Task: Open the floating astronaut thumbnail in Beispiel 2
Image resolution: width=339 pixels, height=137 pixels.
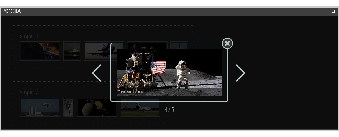Action: coord(69,107)
